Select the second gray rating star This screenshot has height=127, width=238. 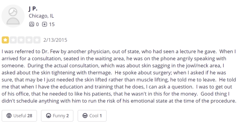pyautogui.click(x=13, y=40)
